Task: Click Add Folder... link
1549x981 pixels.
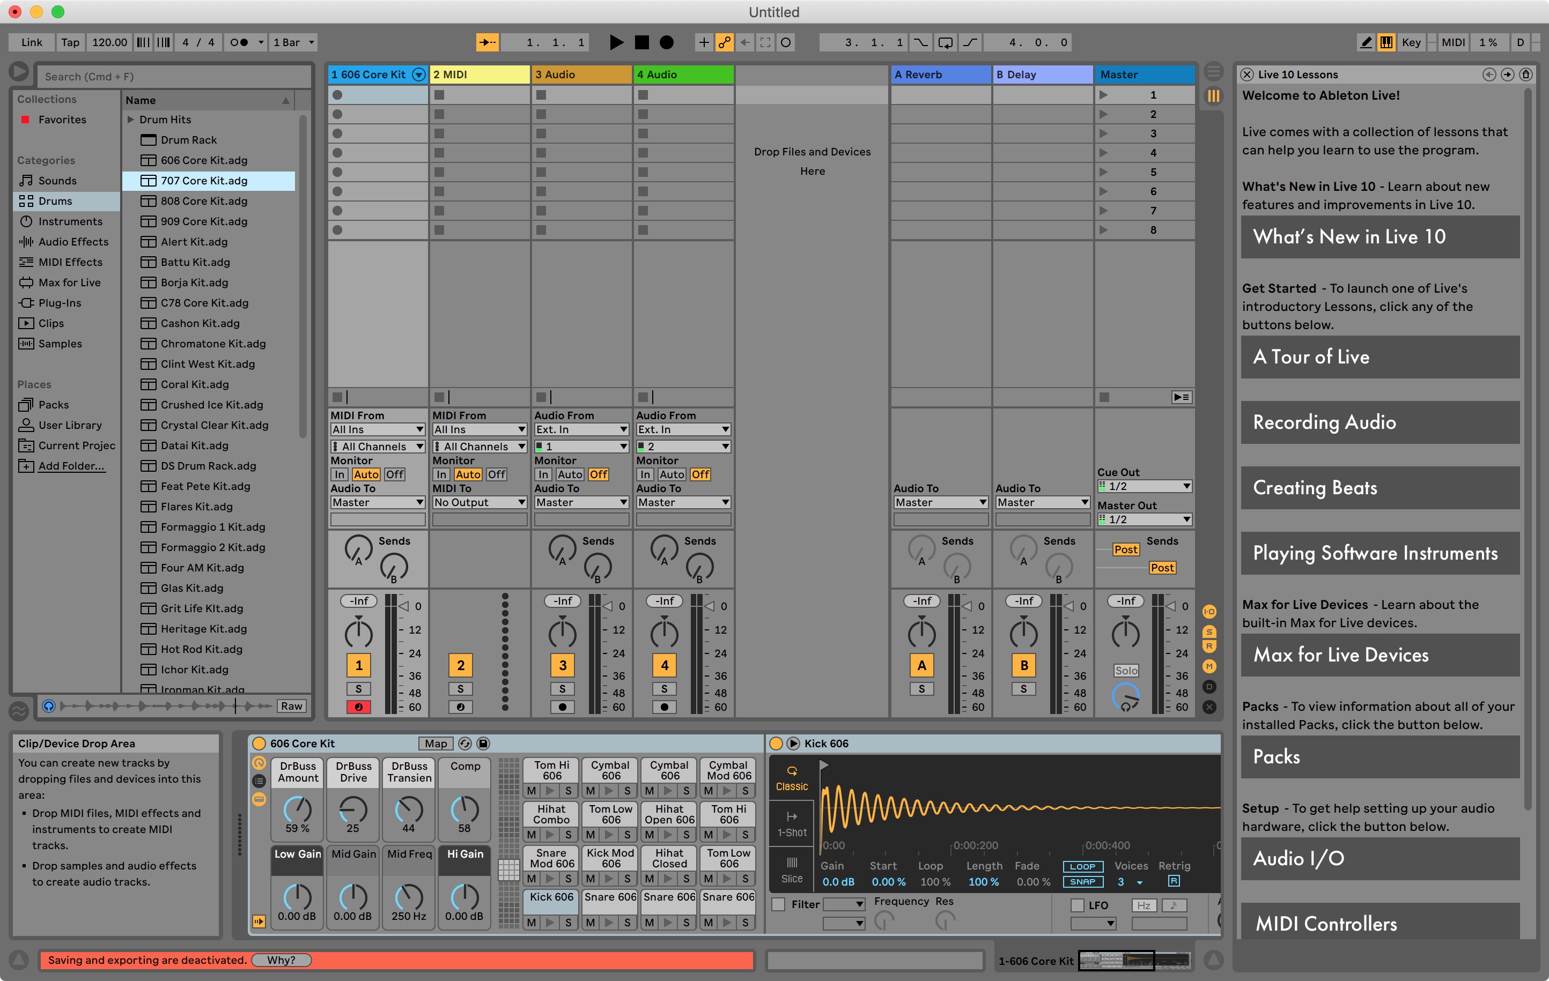Action: (x=71, y=466)
